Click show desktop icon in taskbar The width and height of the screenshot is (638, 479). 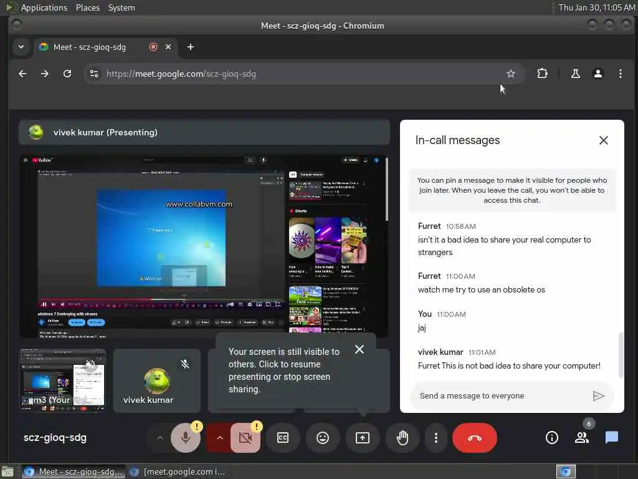click(x=7, y=472)
